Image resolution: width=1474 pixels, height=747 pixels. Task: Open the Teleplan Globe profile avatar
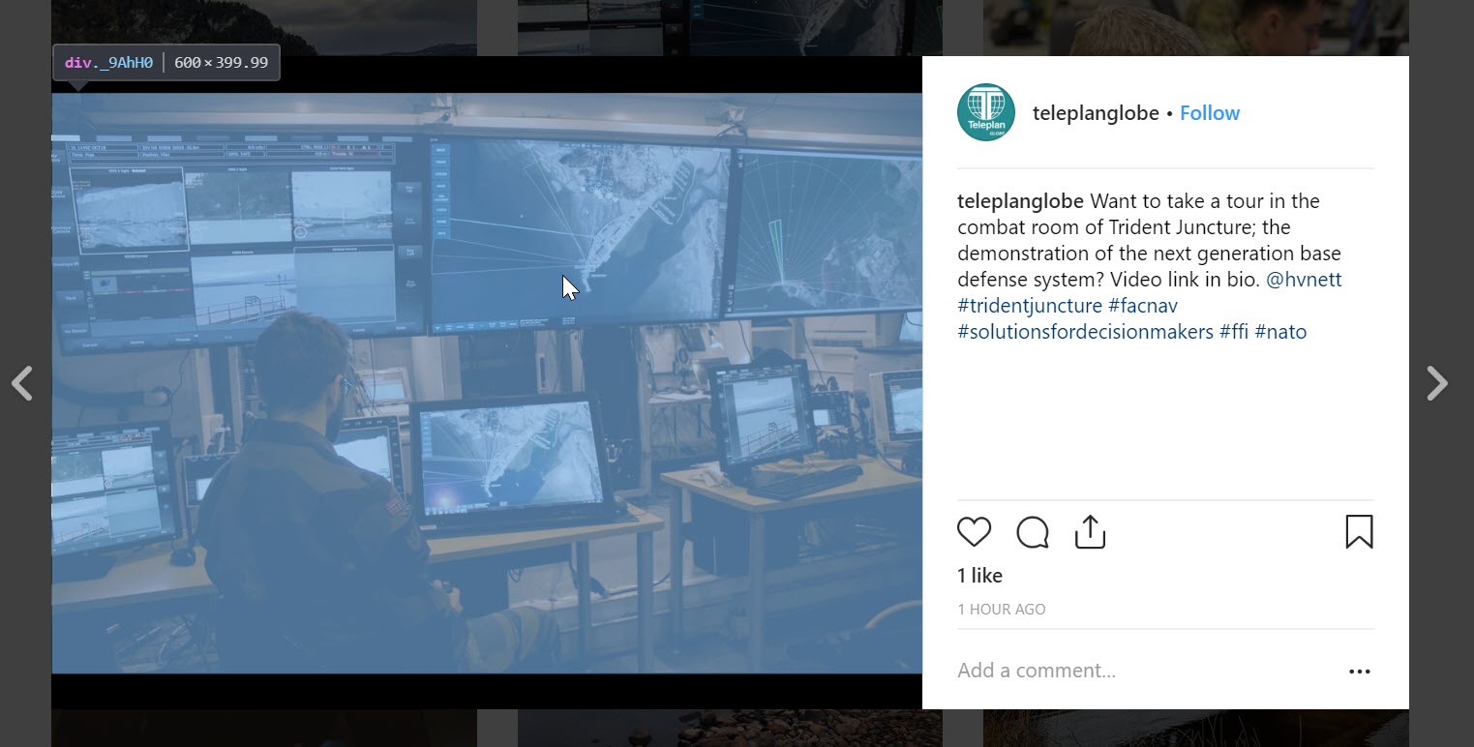(x=985, y=112)
